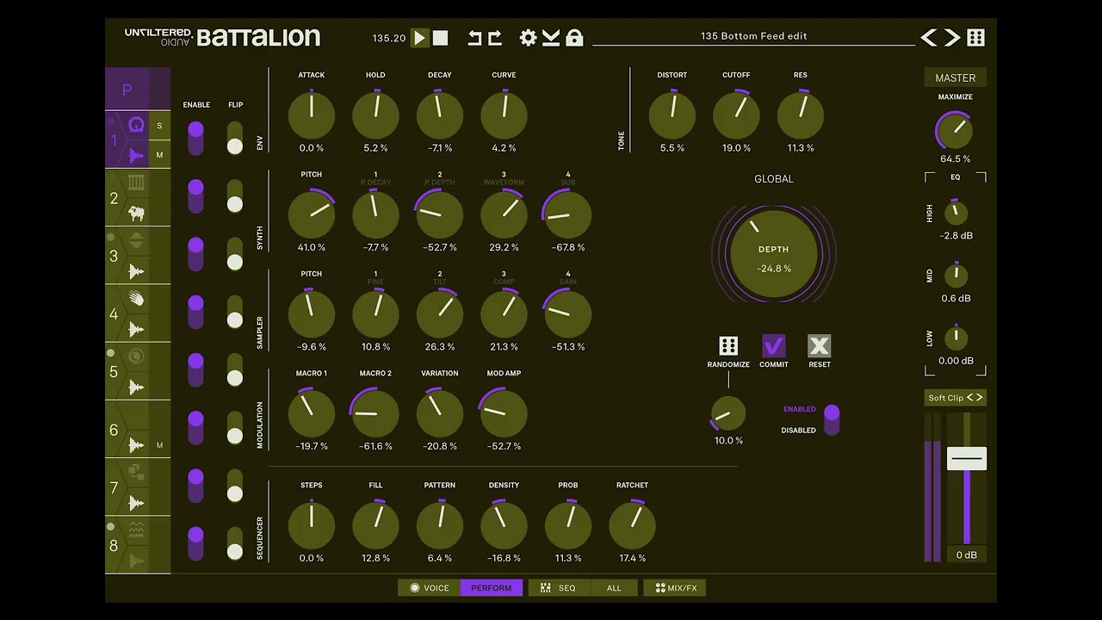
Task: Click the 0 dB master level readout
Action: 967,555
